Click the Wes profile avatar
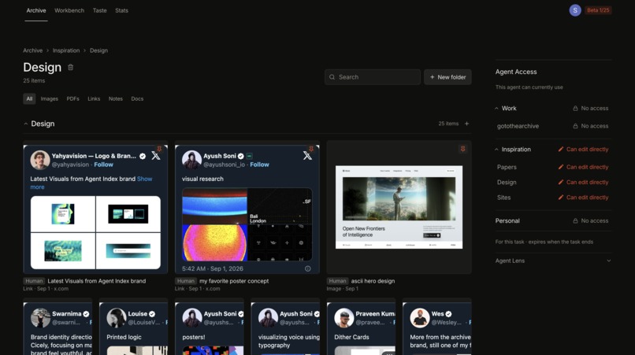 pos(420,318)
